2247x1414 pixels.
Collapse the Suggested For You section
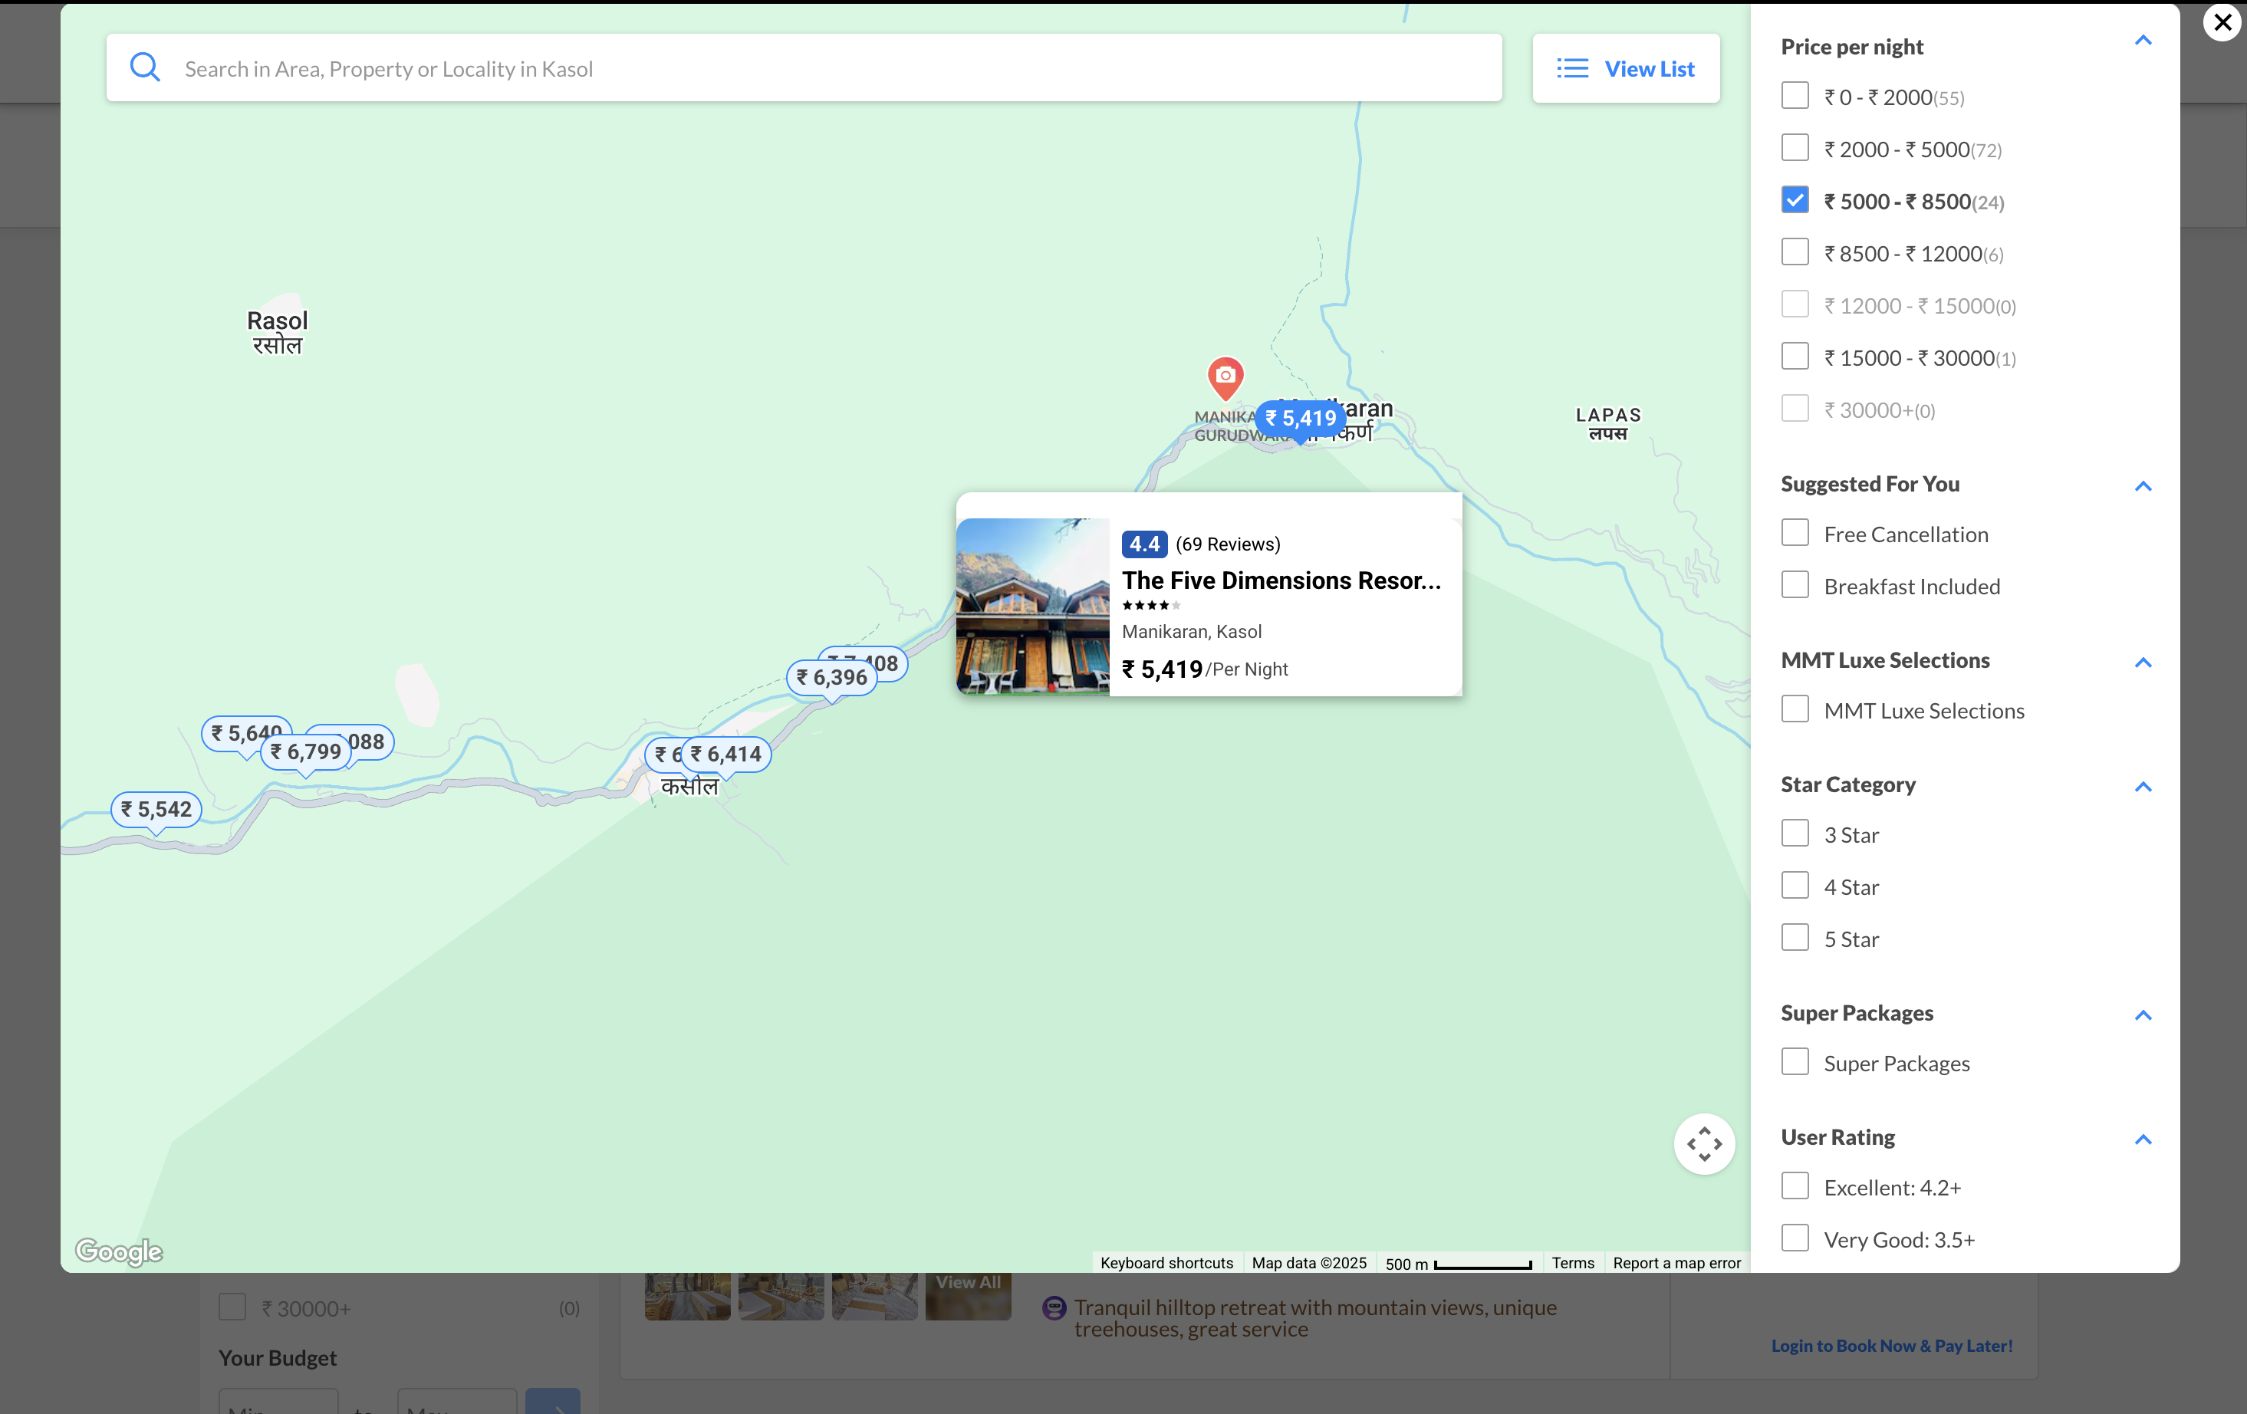2143,486
